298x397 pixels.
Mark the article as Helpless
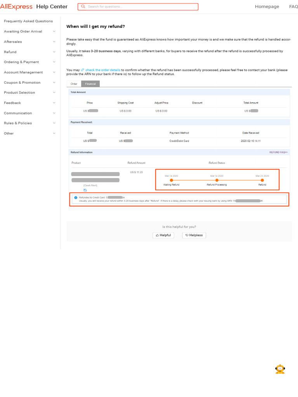pos(194,235)
